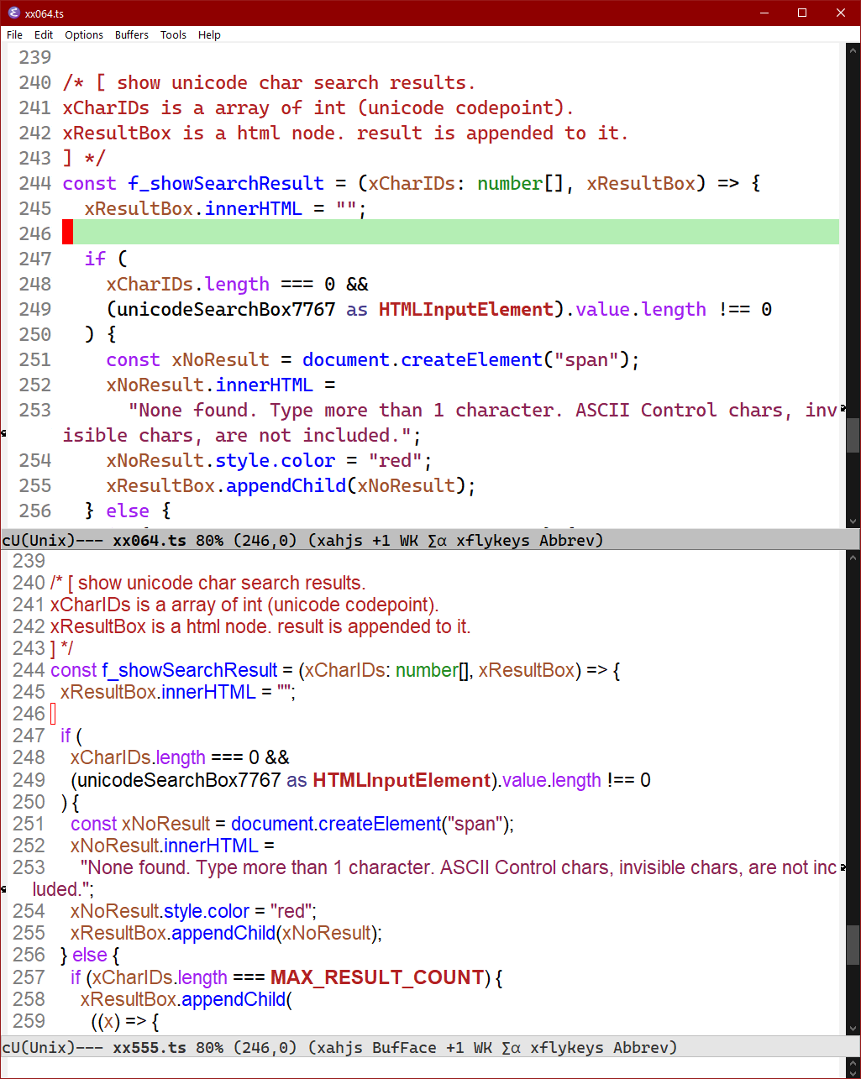Screen dimensions: 861x1079
Task: Open the Help menu
Action: [x=209, y=35]
